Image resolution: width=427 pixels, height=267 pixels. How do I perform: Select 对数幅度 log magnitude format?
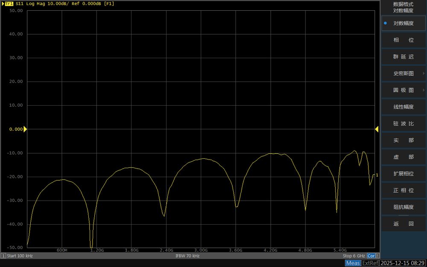point(404,23)
